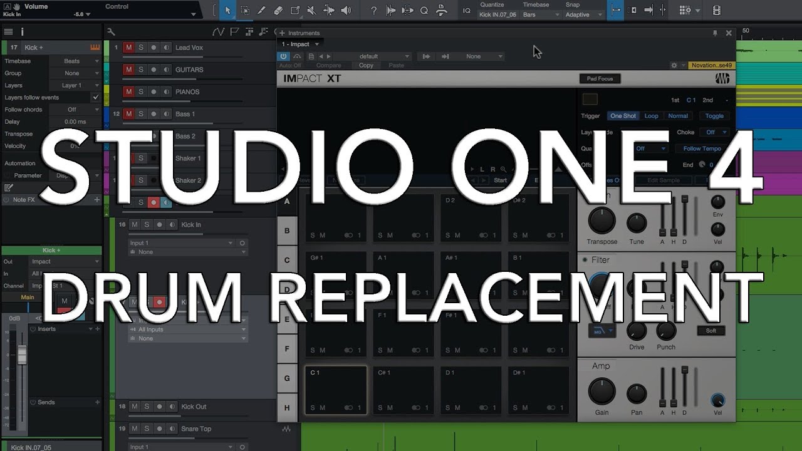This screenshot has width=802, height=451.
Task: Open the Group None dropdown
Action: (x=75, y=73)
